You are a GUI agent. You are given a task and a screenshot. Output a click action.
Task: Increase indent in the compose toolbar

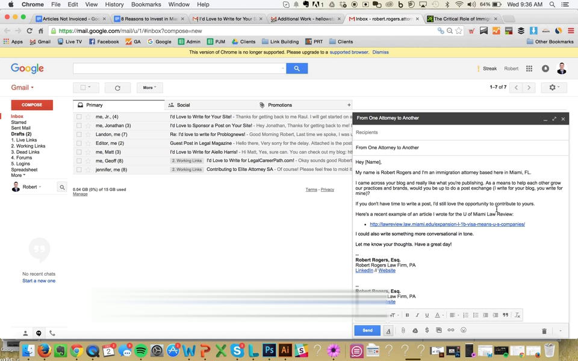point(496,315)
